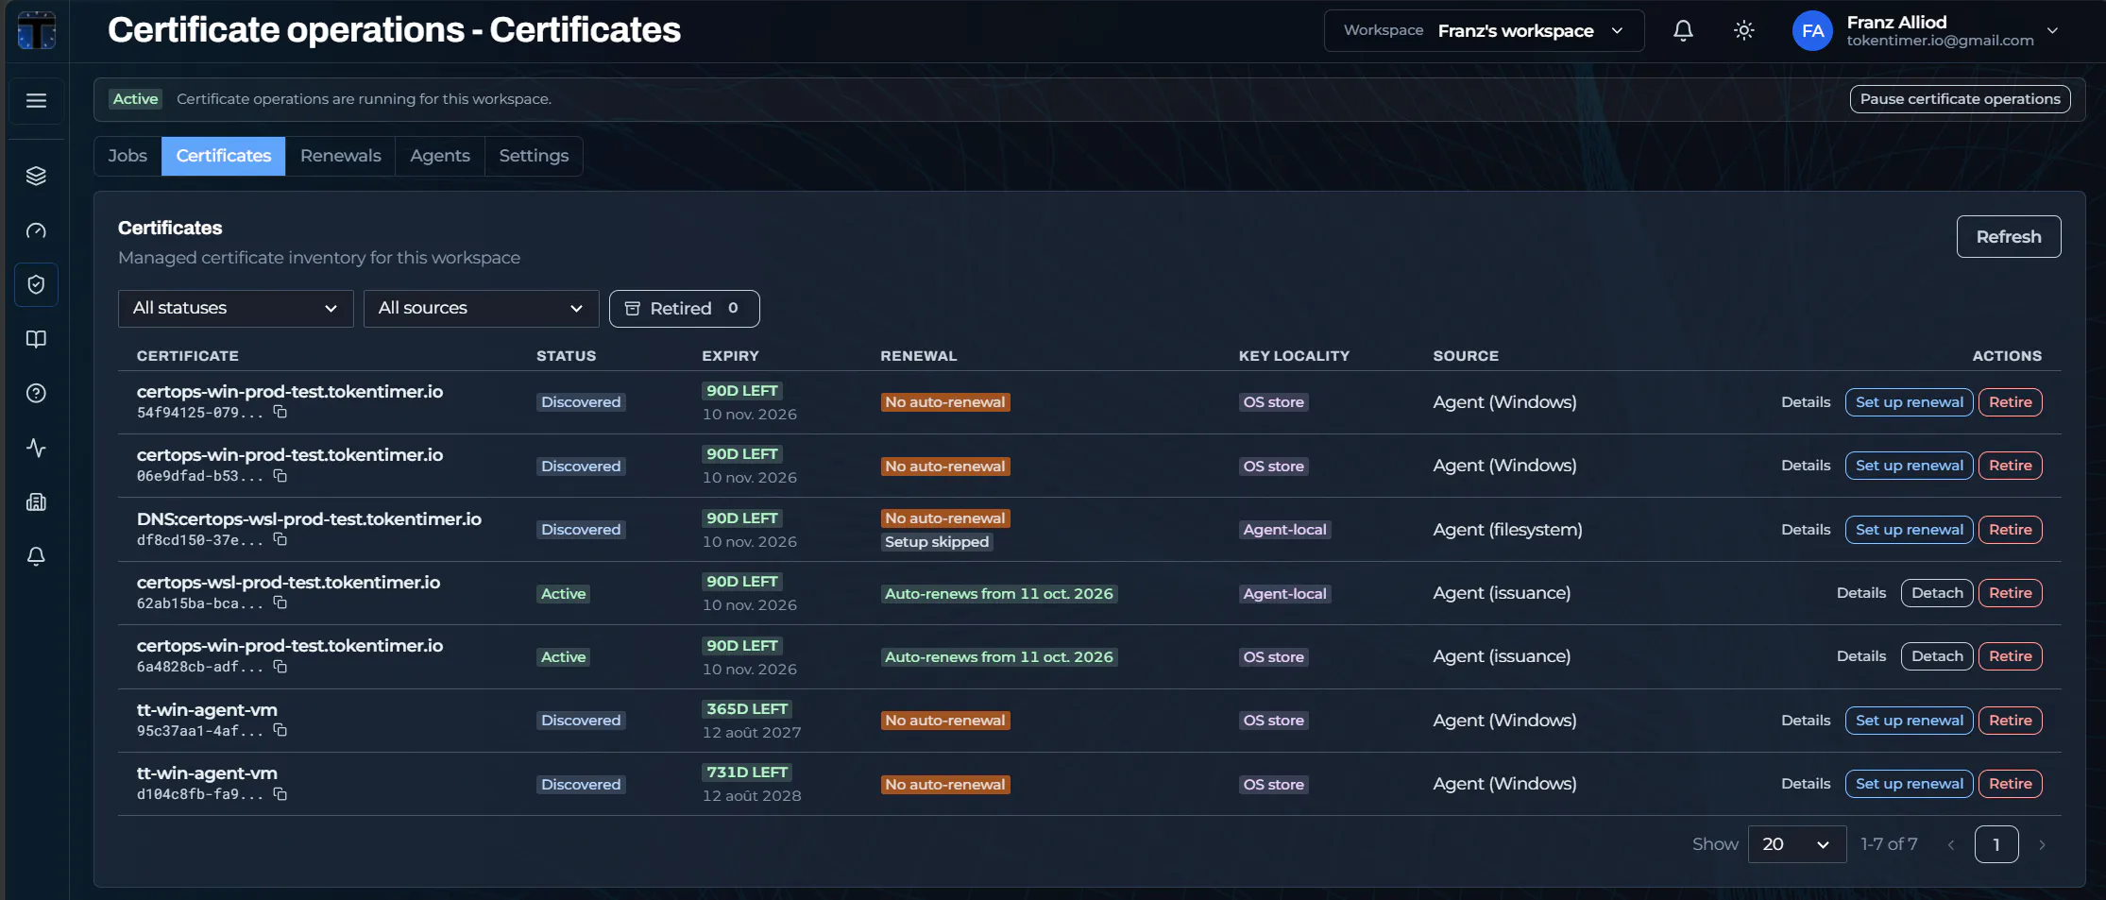
Task: Click the 731D LEFT expiry badge
Action: click(x=747, y=773)
